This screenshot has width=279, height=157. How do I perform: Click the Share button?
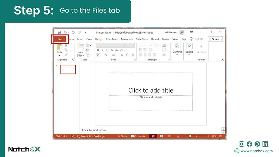click(215, 39)
